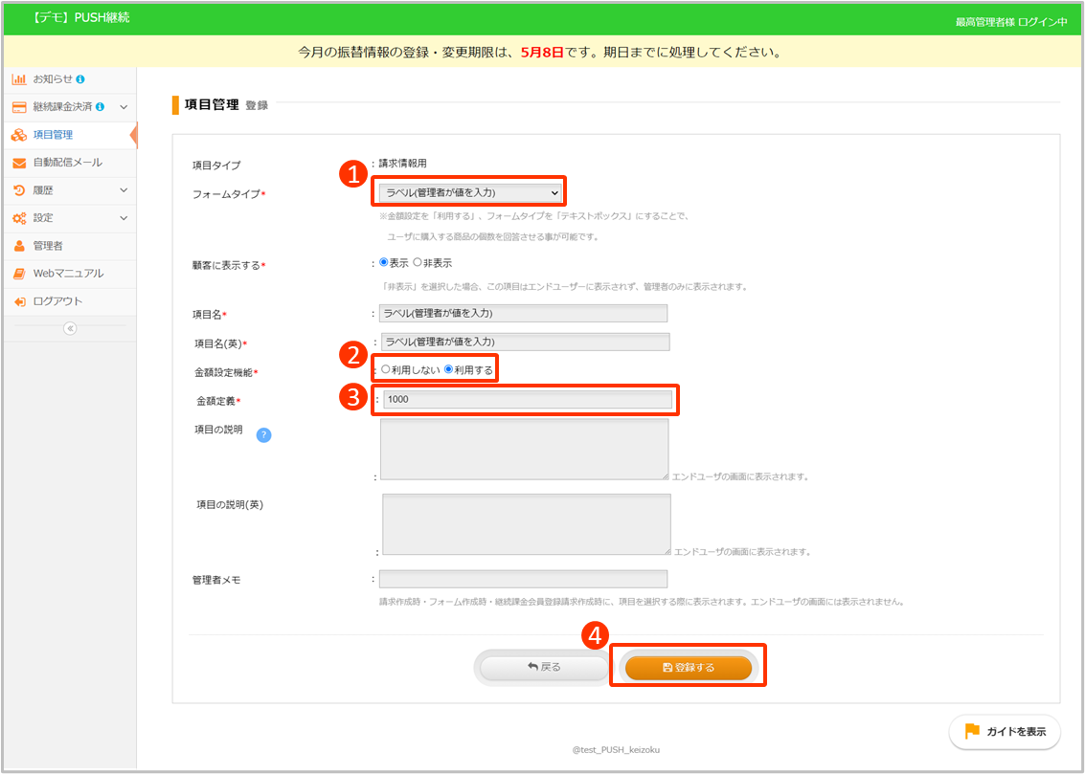The width and height of the screenshot is (1085, 774).
Task: Click the 履歴 history clock icon
Action: click(19, 190)
